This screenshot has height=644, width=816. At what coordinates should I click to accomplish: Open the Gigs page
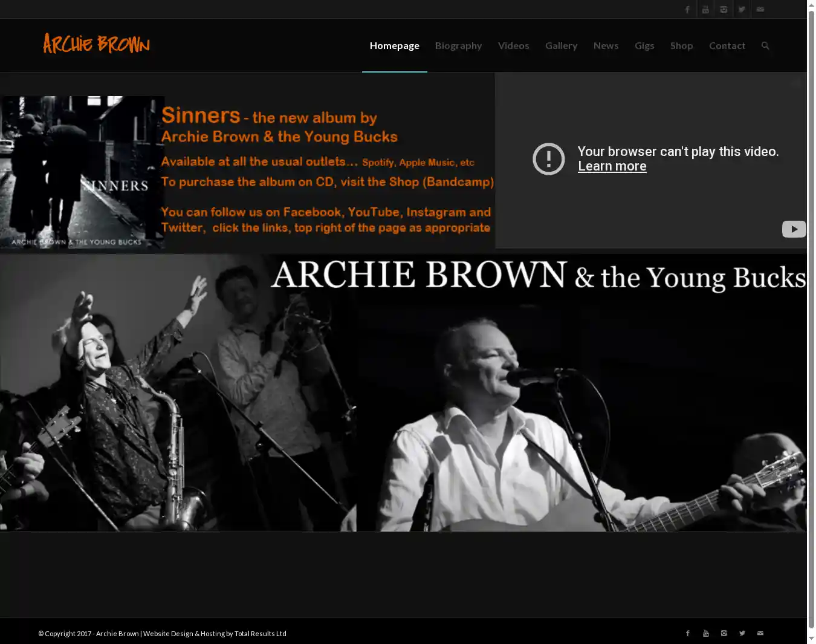[x=644, y=46]
